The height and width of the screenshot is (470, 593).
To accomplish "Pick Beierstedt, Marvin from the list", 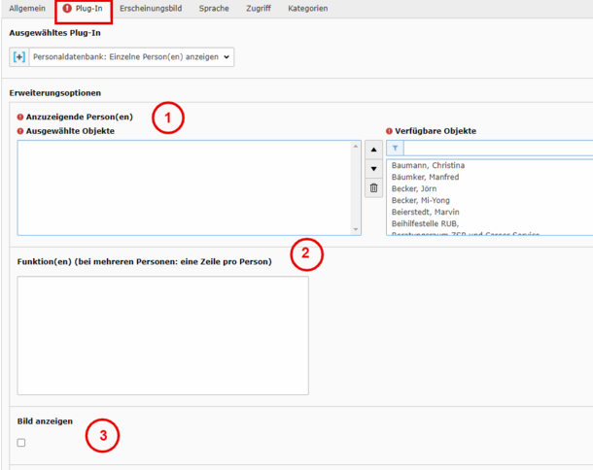I will [425, 212].
